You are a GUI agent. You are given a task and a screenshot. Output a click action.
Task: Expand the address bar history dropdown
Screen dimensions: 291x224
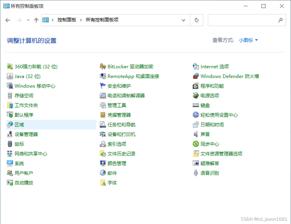[183, 20]
